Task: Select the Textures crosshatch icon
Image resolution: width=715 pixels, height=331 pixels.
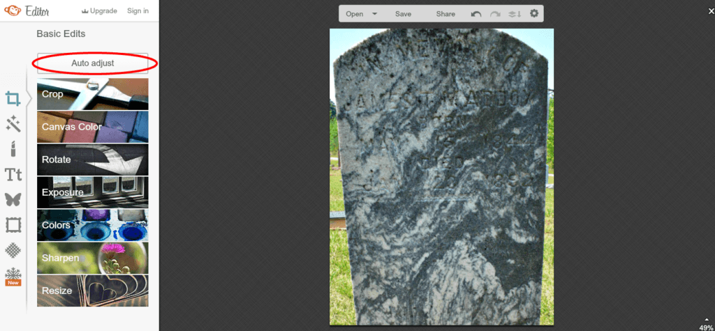Action: pyautogui.click(x=13, y=249)
